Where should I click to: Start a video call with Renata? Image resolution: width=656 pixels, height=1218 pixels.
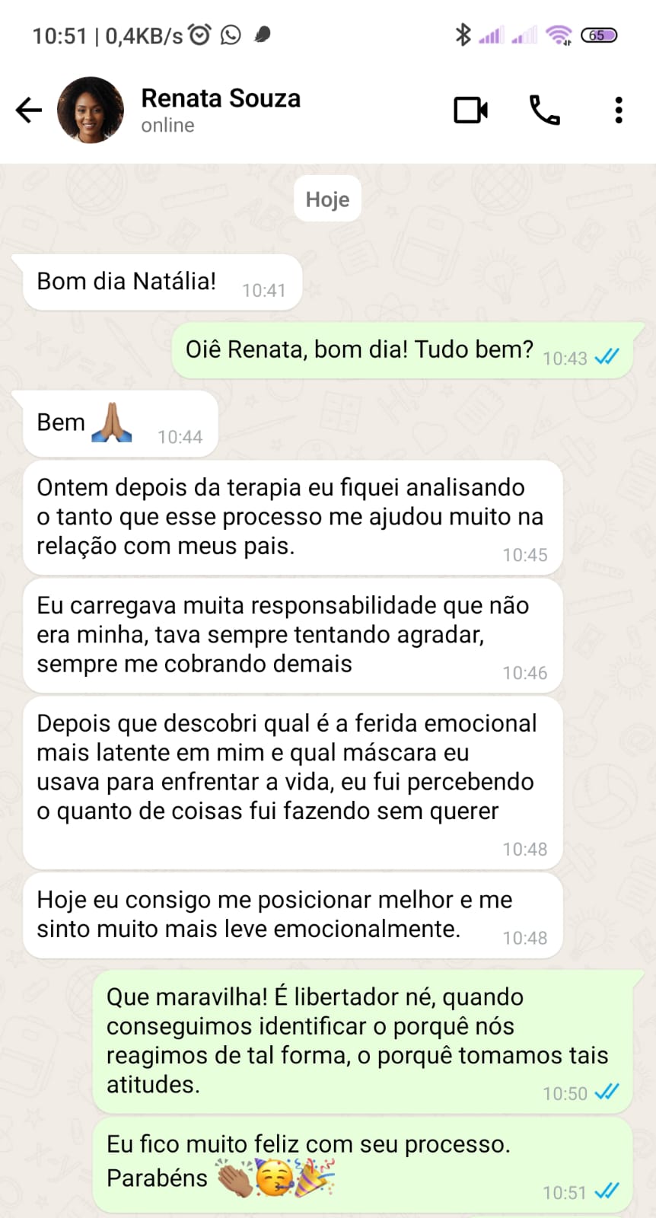pos(470,110)
